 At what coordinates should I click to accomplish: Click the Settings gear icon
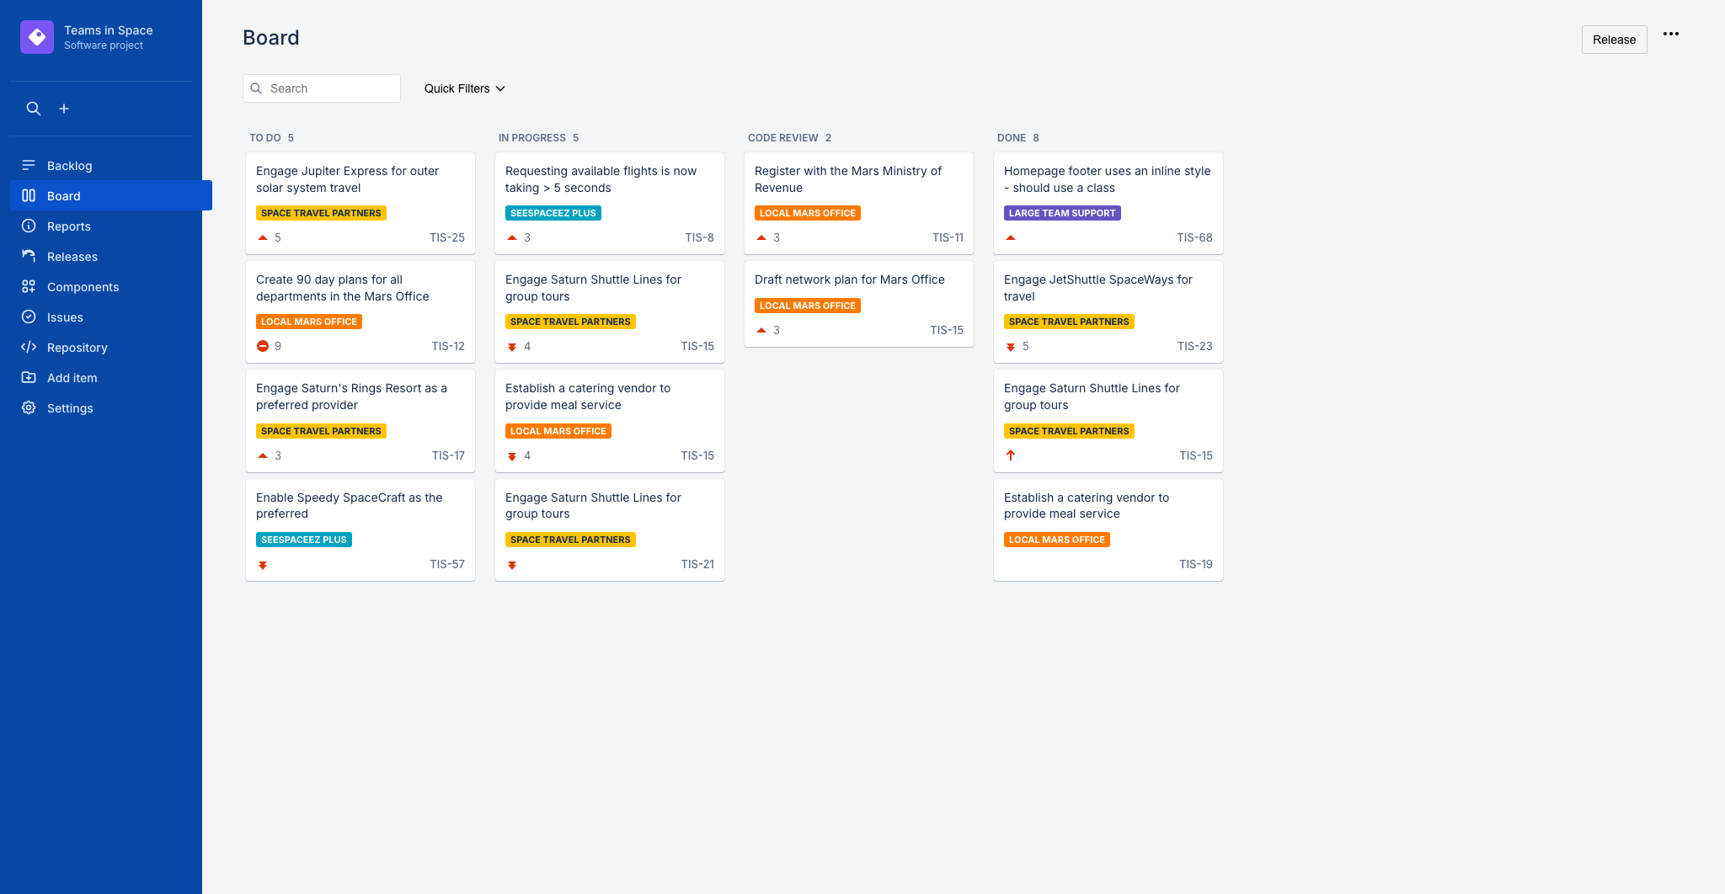coord(29,408)
